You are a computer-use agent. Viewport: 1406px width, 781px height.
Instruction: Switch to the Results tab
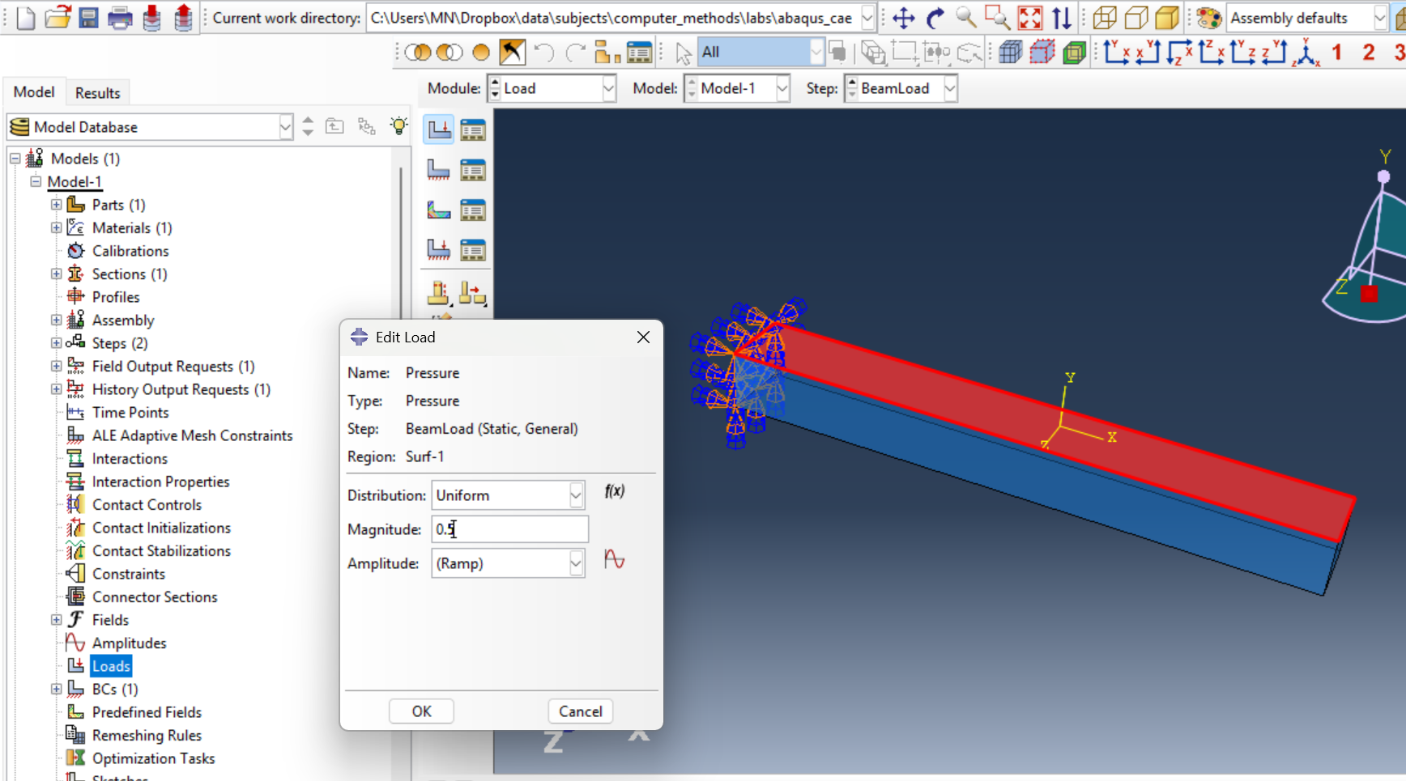(x=97, y=93)
